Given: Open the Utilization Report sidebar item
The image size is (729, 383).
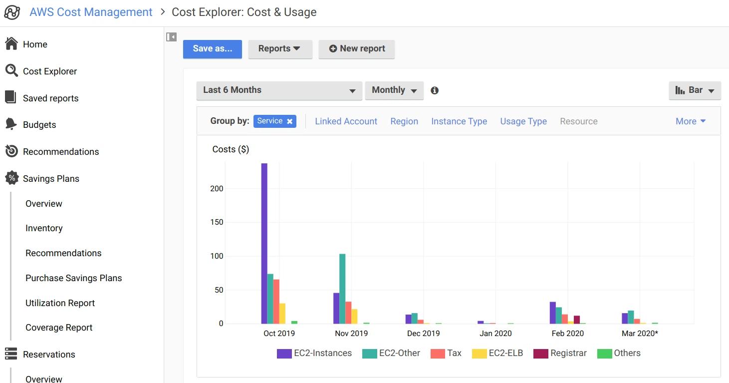Looking at the screenshot, I should click(60, 303).
